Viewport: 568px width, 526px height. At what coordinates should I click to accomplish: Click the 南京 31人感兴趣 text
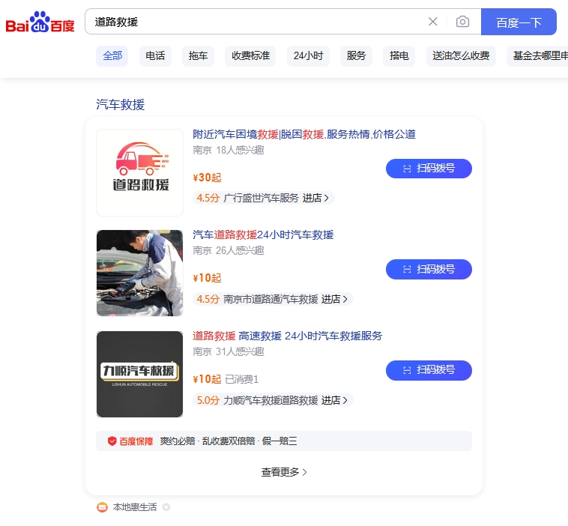pos(229,351)
